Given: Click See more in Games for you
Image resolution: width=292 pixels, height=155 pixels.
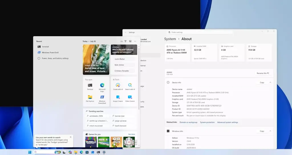Looking at the screenshot, I should tap(131, 134).
